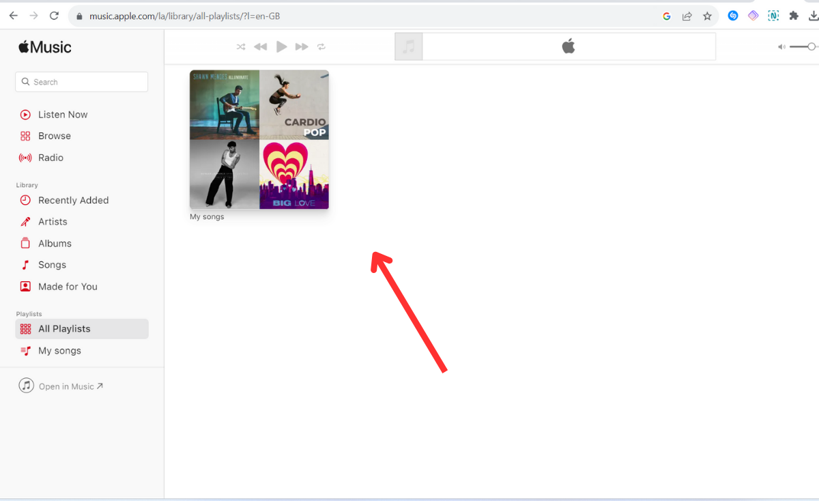Open Artists in the library
This screenshot has width=819, height=501.
coord(53,222)
